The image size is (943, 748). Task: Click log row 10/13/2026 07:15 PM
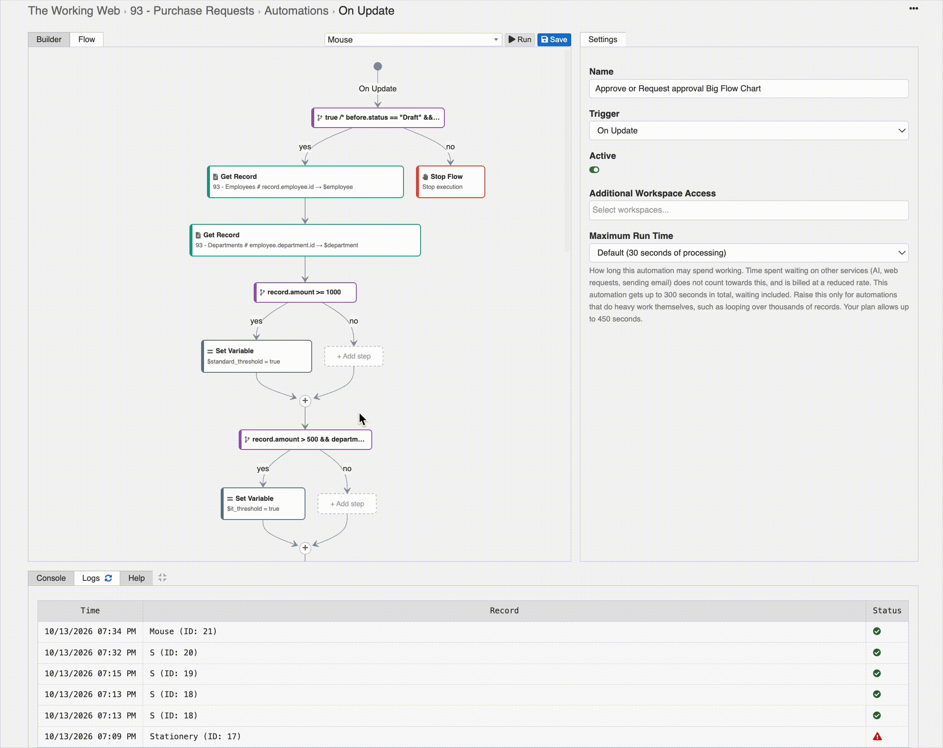click(472, 673)
